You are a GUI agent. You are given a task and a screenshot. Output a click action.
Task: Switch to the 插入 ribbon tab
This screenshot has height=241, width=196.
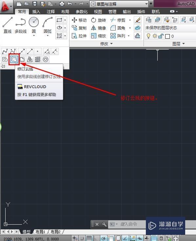(36, 12)
